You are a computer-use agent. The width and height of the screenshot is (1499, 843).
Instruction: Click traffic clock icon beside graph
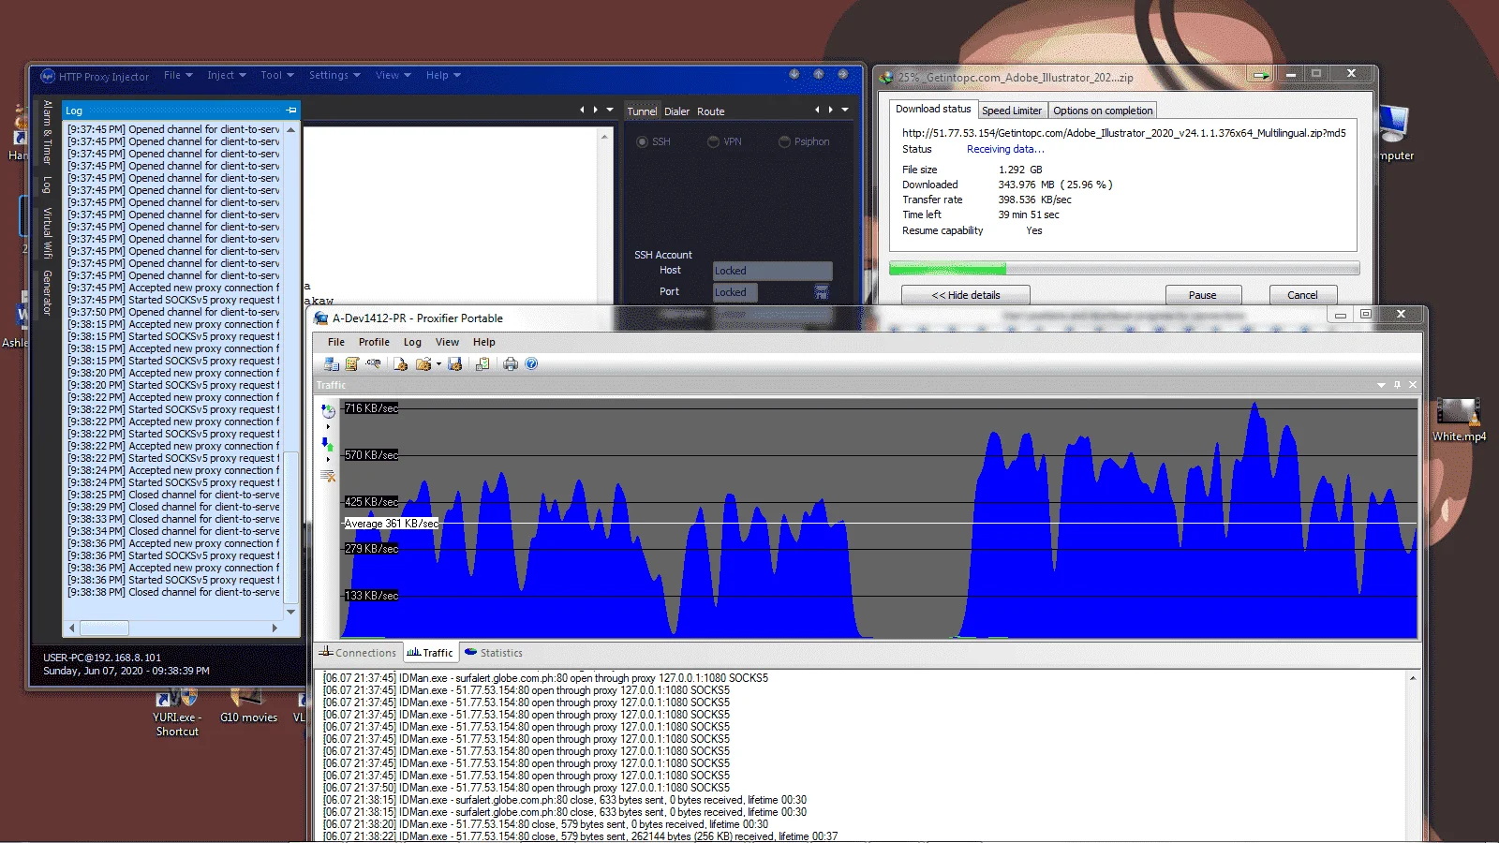pos(328,410)
